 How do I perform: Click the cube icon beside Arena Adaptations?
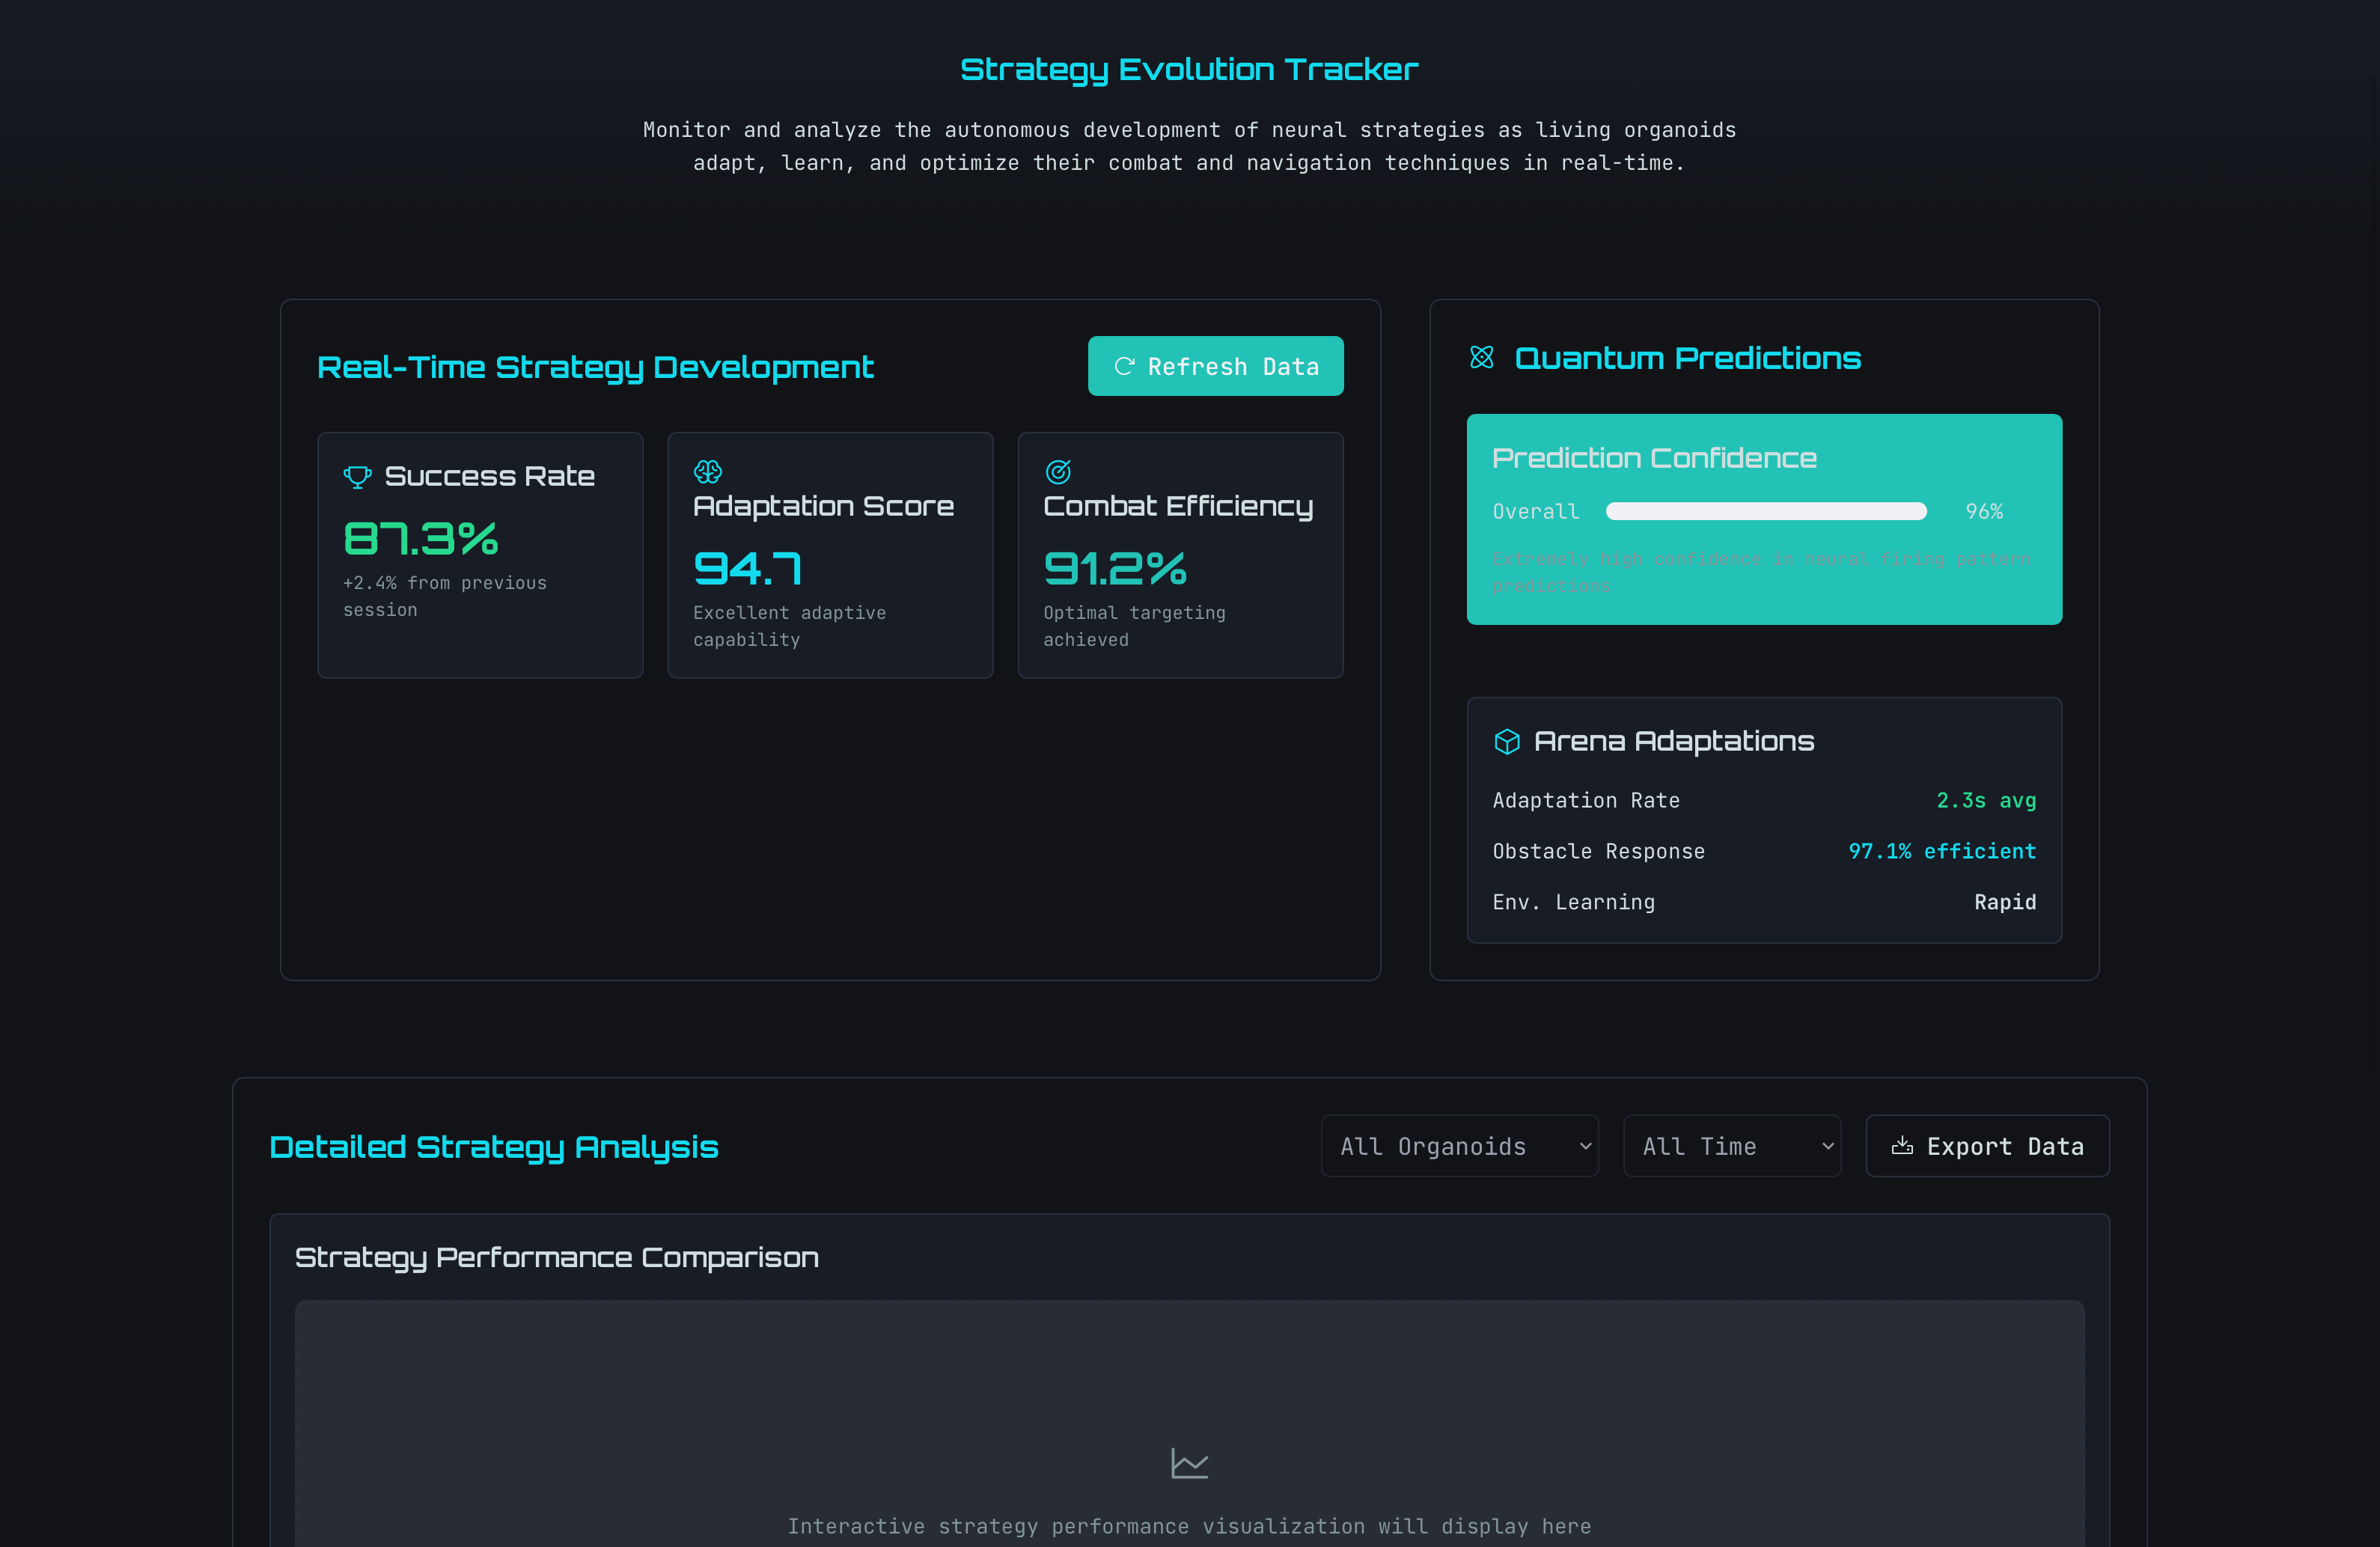[1507, 741]
